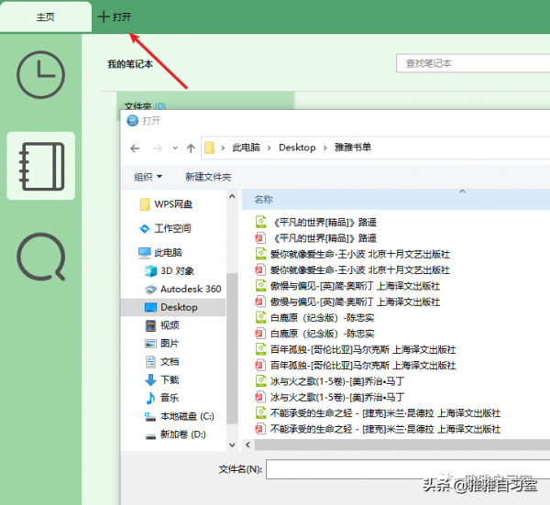550x505 pixels.
Task: Open 下载 folder in navigation tree
Action: click(x=162, y=379)
